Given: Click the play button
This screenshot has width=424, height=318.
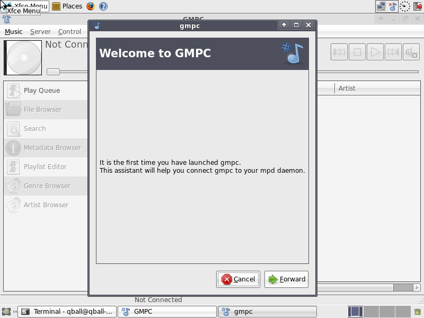Looking at the screenshot, I should click(375, 52).
